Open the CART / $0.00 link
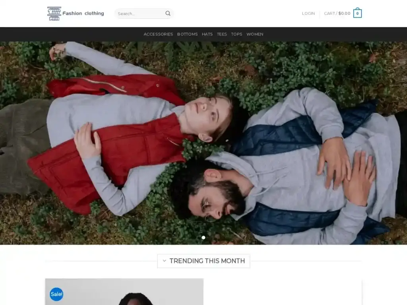Image resolution: width=407 pixels, height=305 pixels. 337,14
